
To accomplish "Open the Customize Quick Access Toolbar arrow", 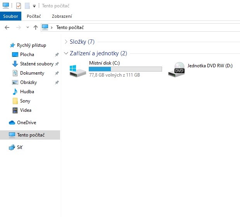I will pos(34,6).
